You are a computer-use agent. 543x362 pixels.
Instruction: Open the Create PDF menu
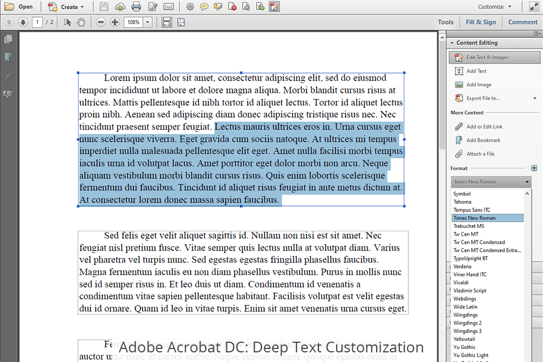pyautogui.click(x=67, y=7)
